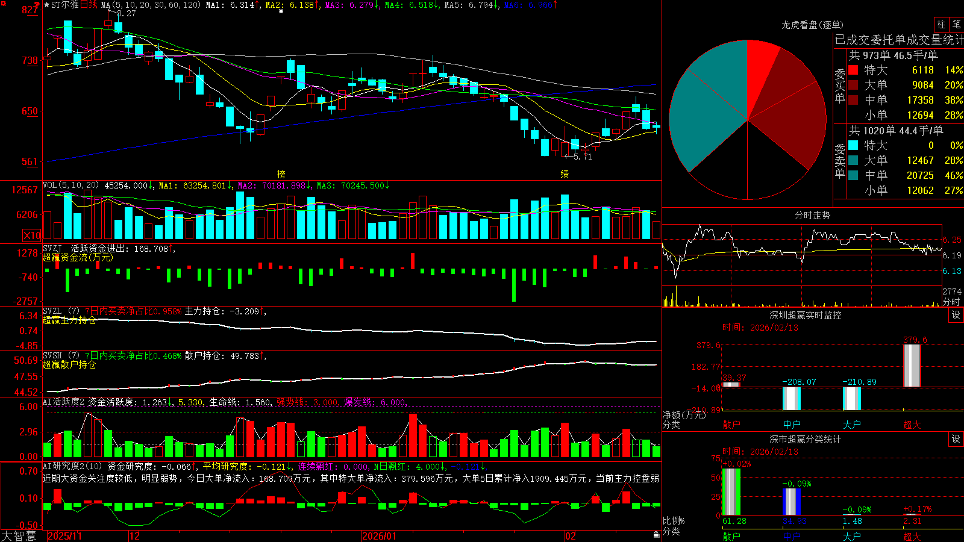Click the 绩 earnings marker on K-line chart

(x=565, y=173)
